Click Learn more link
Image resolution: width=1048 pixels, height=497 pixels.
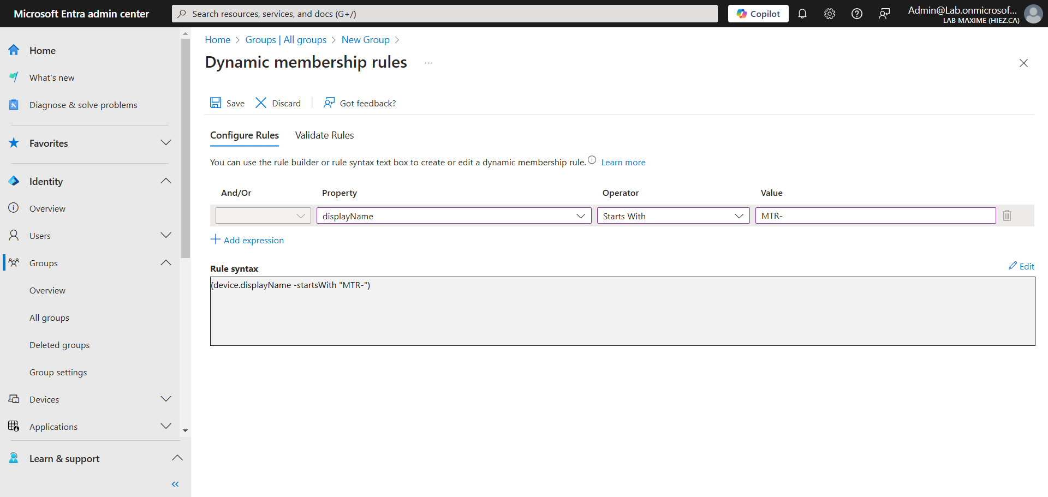point(623,162)
